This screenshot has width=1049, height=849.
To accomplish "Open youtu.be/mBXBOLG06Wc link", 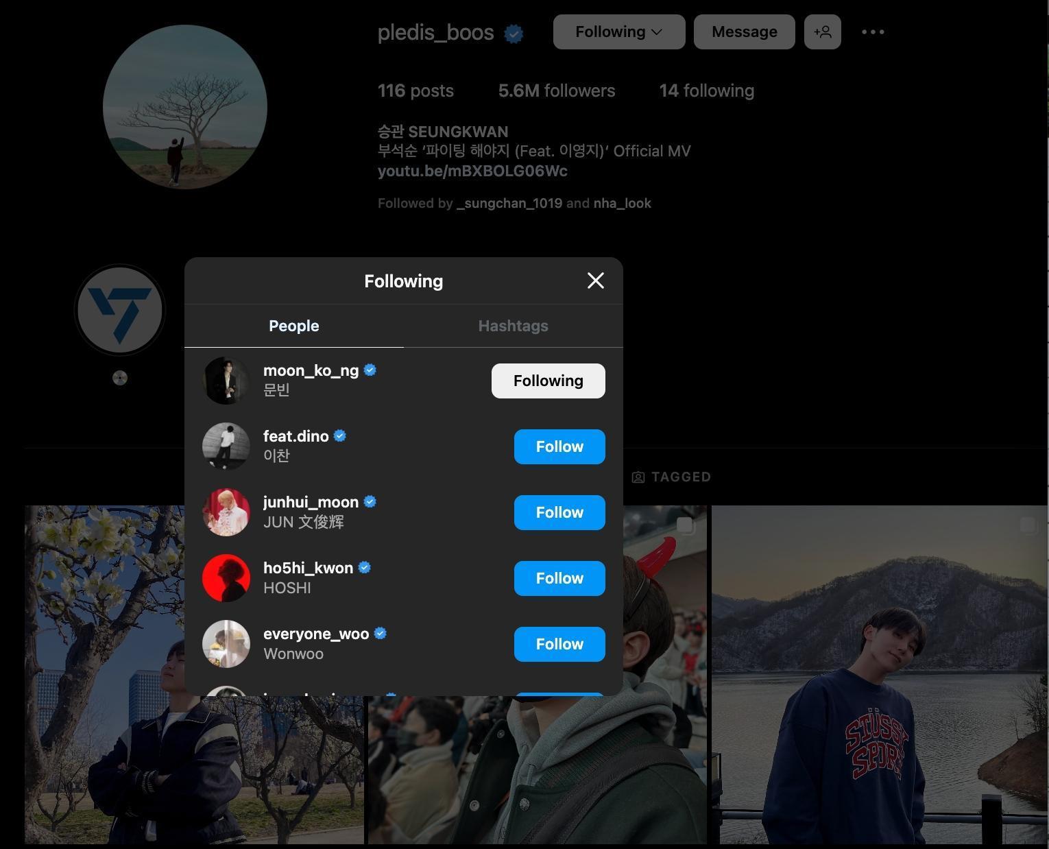I will click(x=472, y=171).
